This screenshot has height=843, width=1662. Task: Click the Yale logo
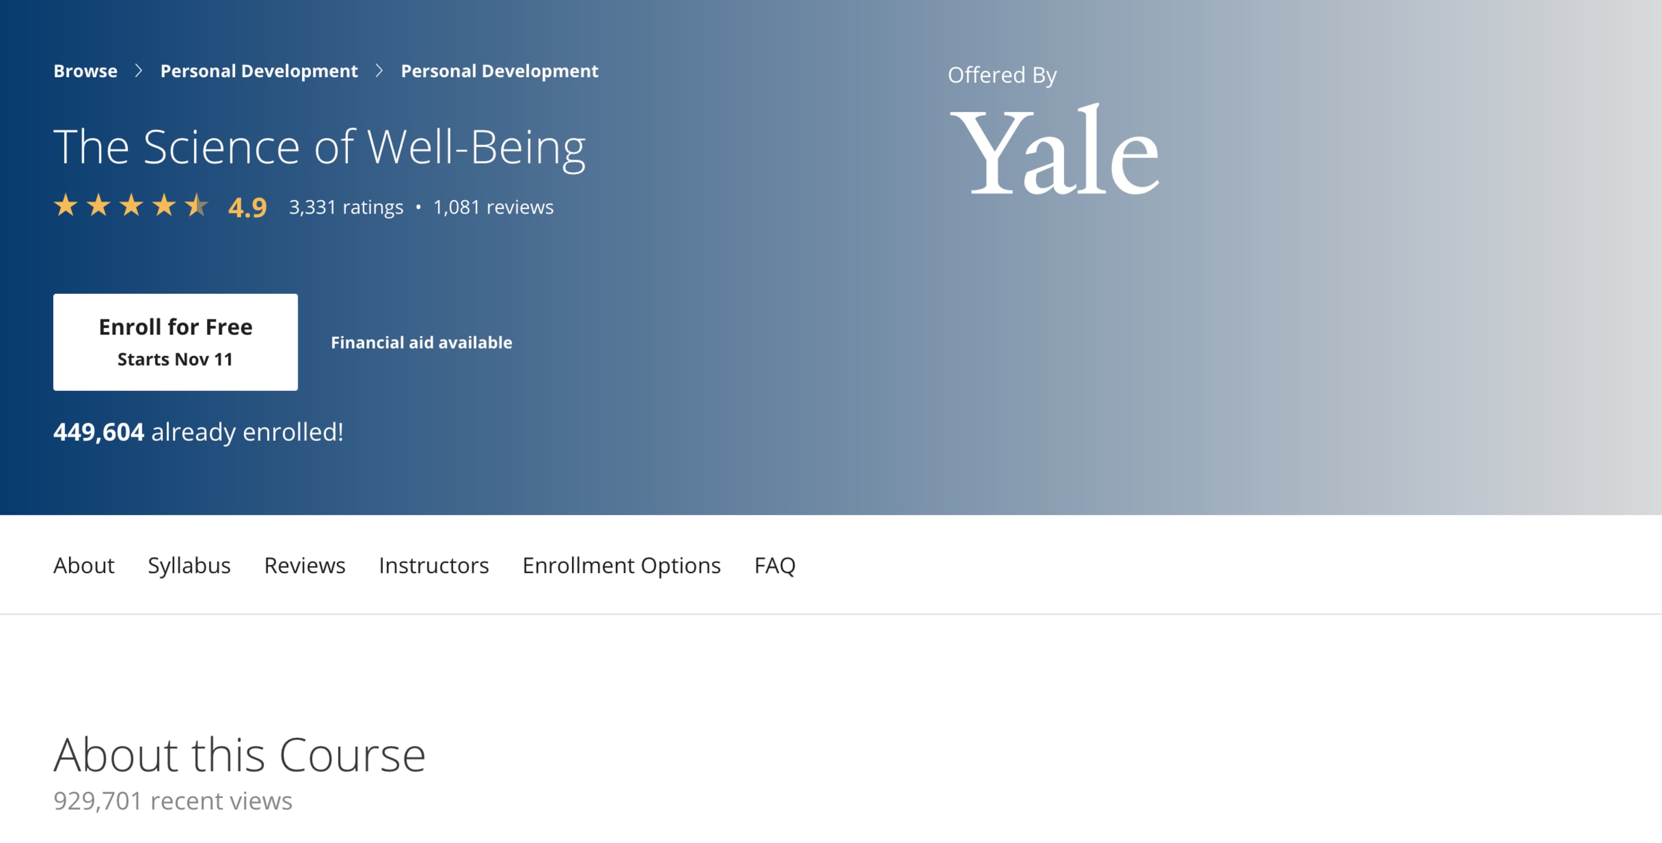click(x=1055, y=149)
